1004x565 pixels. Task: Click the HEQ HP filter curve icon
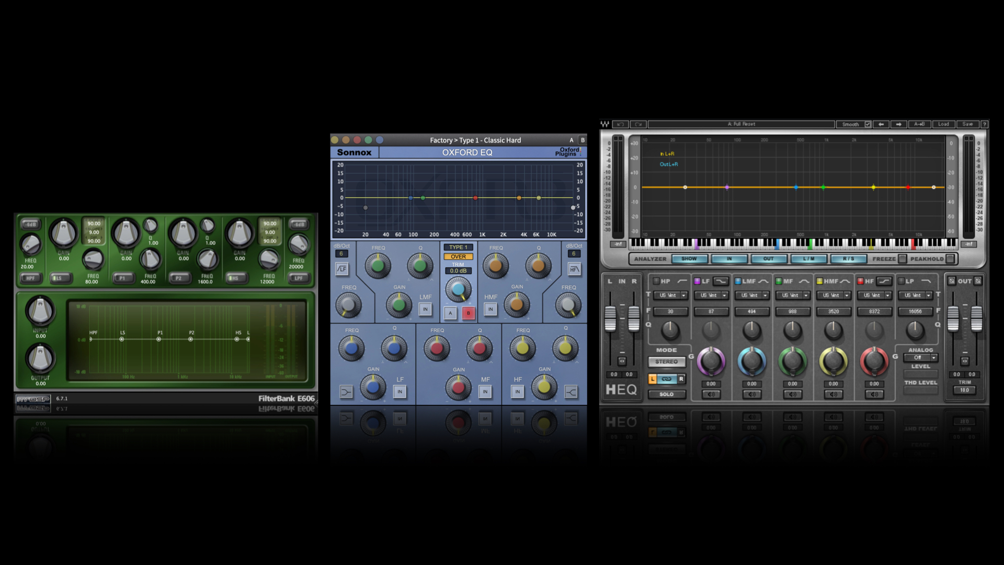pyautogui.click(x=682, y=281)
